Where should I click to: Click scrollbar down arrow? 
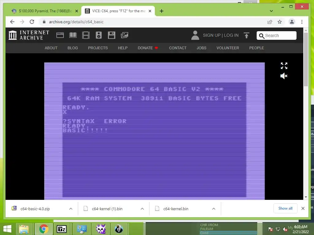[306, 197]
